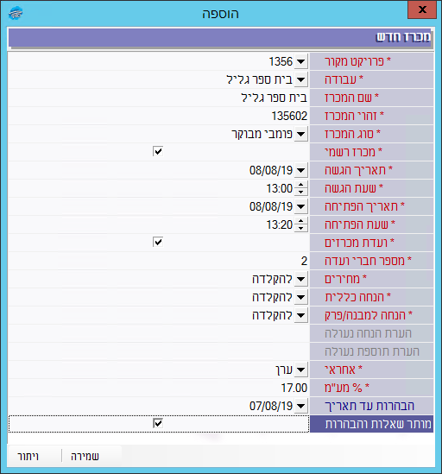Decrease שעת הפתיחה with the down spinner

point(300,228)
